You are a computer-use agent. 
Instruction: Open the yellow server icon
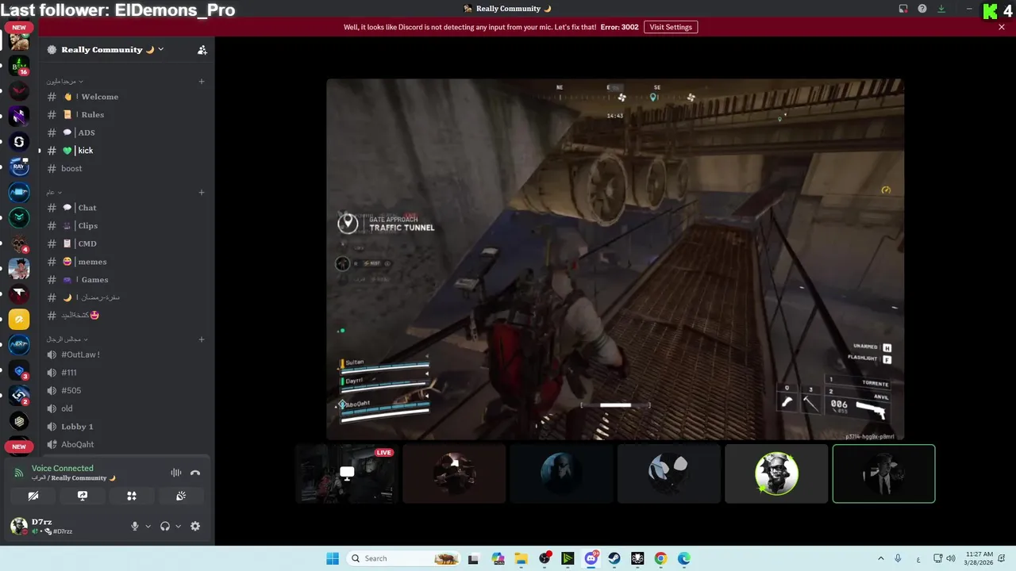coord(19,320)
